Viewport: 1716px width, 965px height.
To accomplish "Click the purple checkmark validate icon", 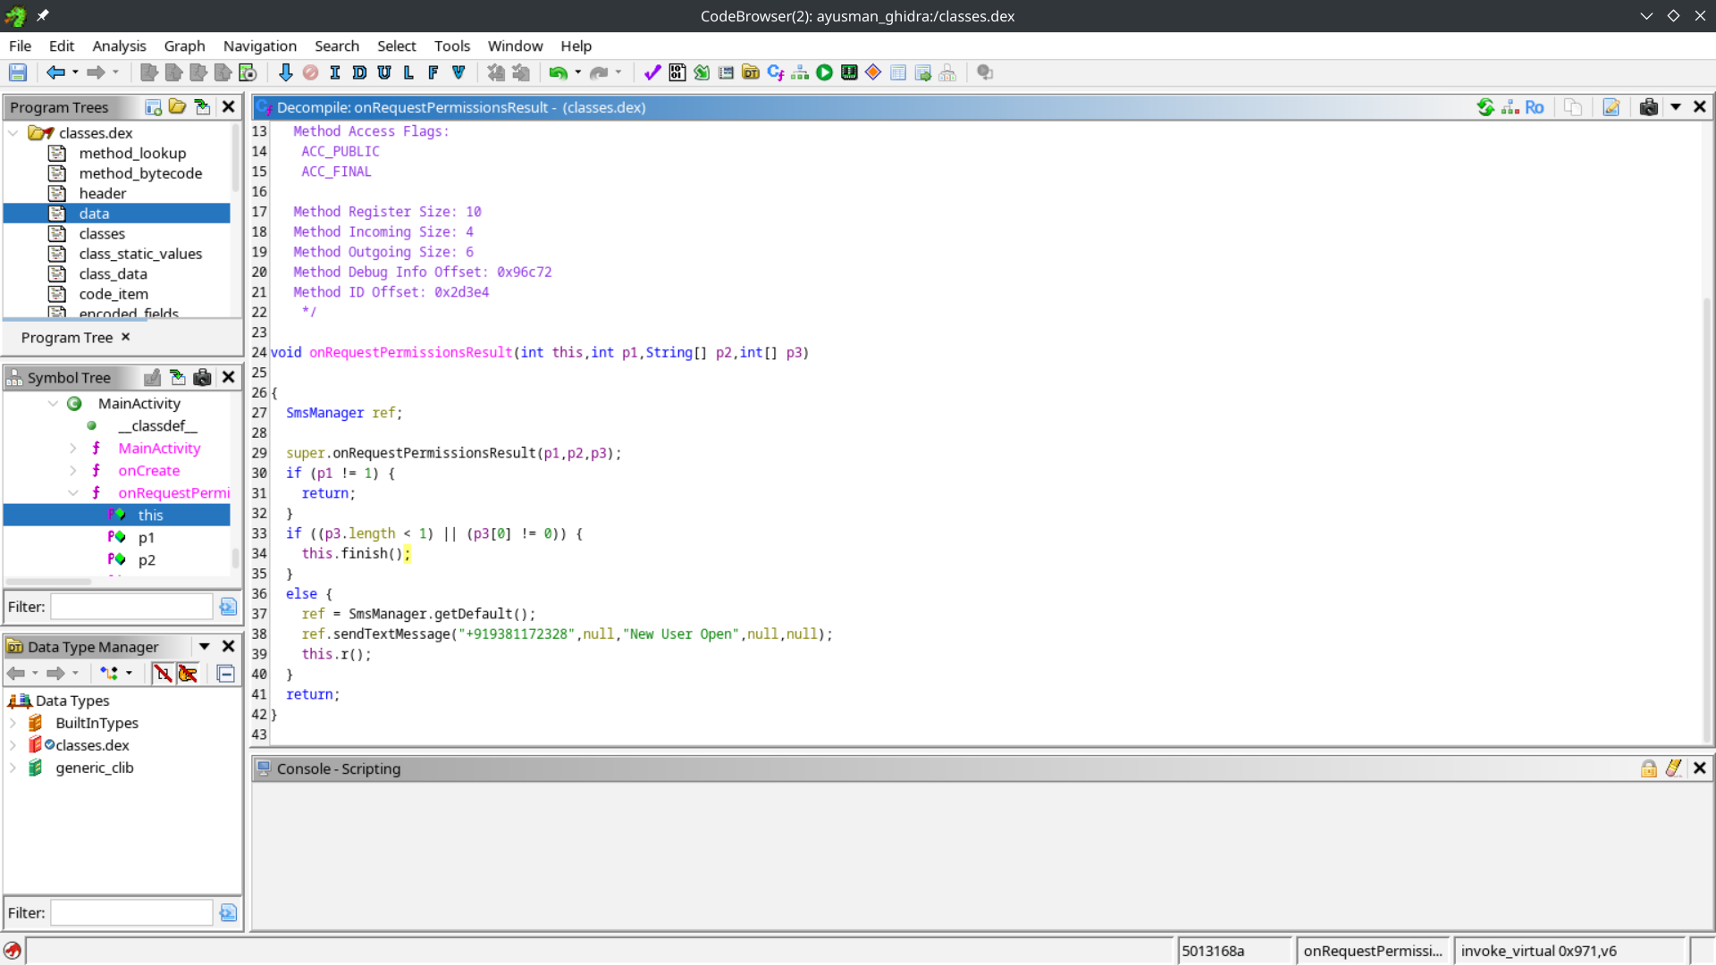I will pyautogui.click(x=652, y=72).
